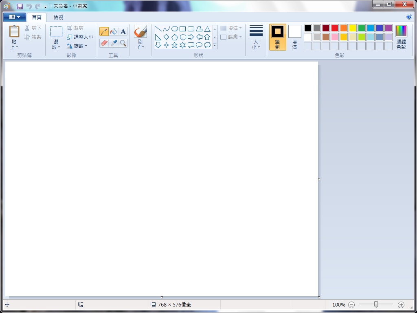Switch to the 檢視 tab

point(58,17)
